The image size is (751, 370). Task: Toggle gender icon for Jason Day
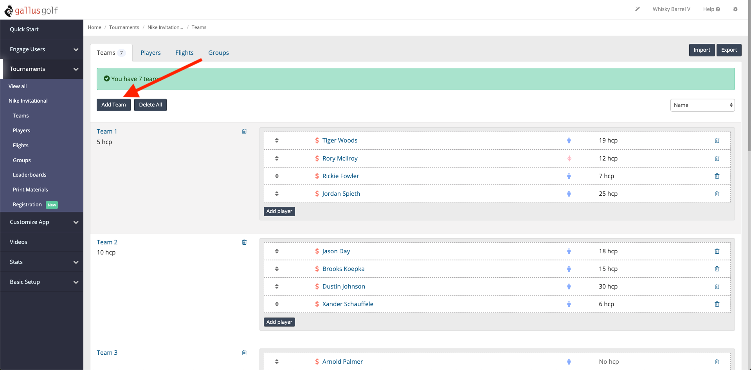[x=569, y=251]
